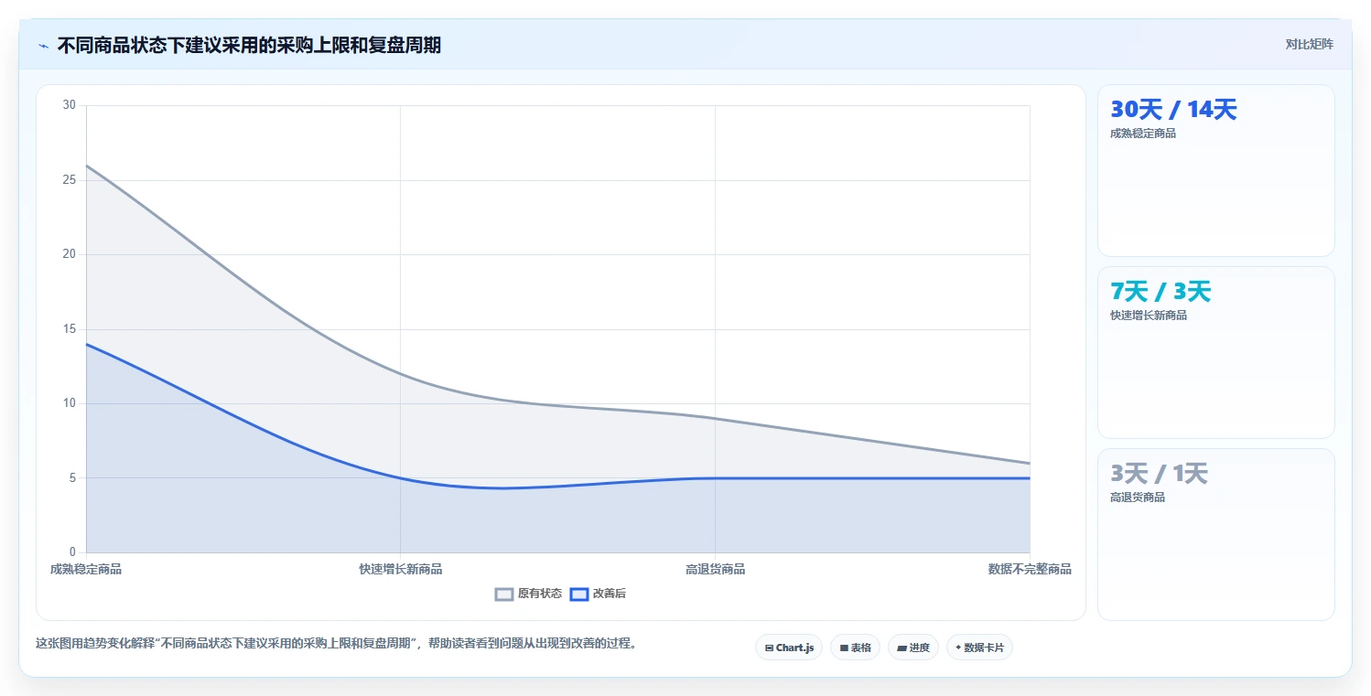Click the y-axis label 0
Image resolution: width=1371 pixels, height=696 pixels.
[x=72, y=552]
